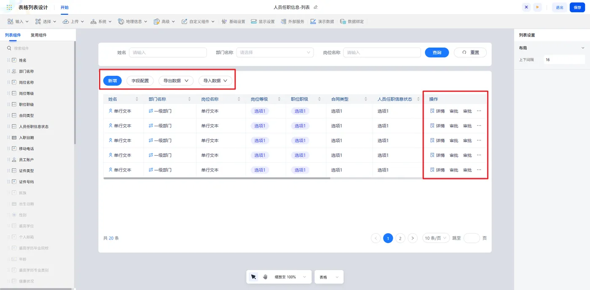Screen dimensions: 590x290
Task: Click the table horizontal scrollbar
Action: [217, 178]
